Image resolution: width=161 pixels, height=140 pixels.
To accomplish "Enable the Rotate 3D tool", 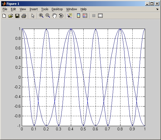I will [x=61, y=16].
